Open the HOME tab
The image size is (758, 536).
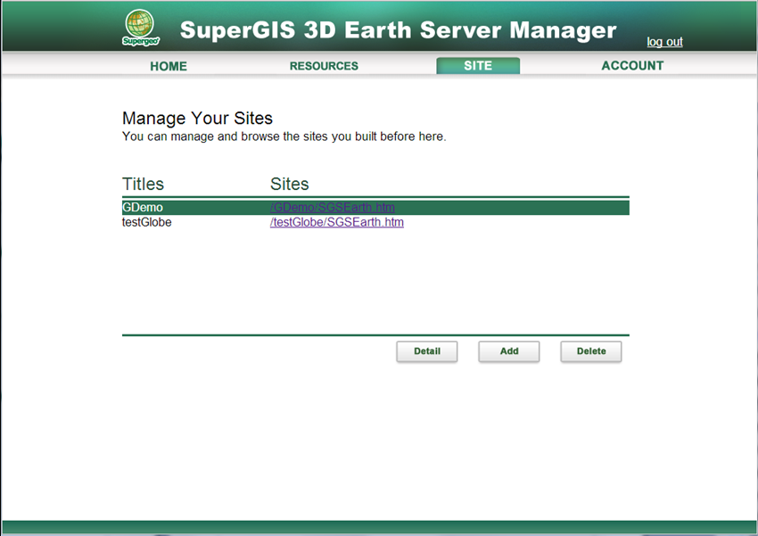coord(169,66)
